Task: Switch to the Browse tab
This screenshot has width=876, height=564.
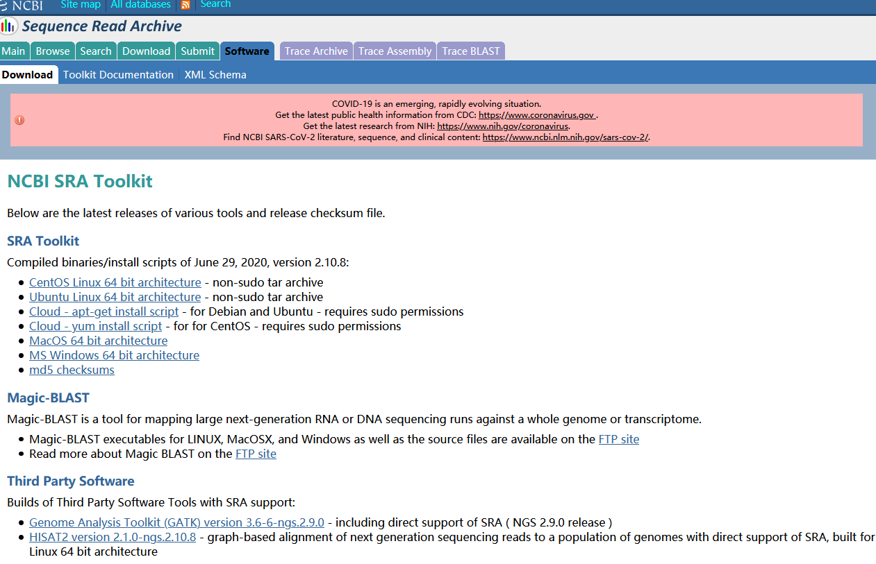Action: pyautogui.click(x=52, y=51)
